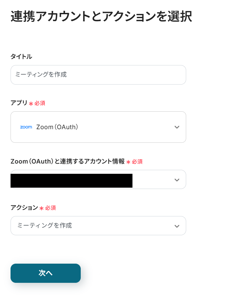Click the 必須 tag beside アクション
230x299 pixels.
coord(50,208)
